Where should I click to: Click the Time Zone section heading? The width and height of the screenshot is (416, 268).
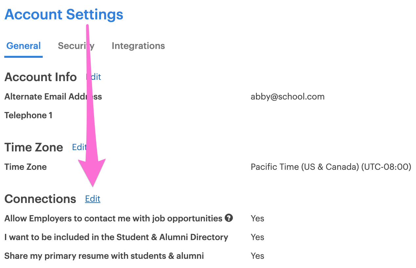[x=34, y=147]
